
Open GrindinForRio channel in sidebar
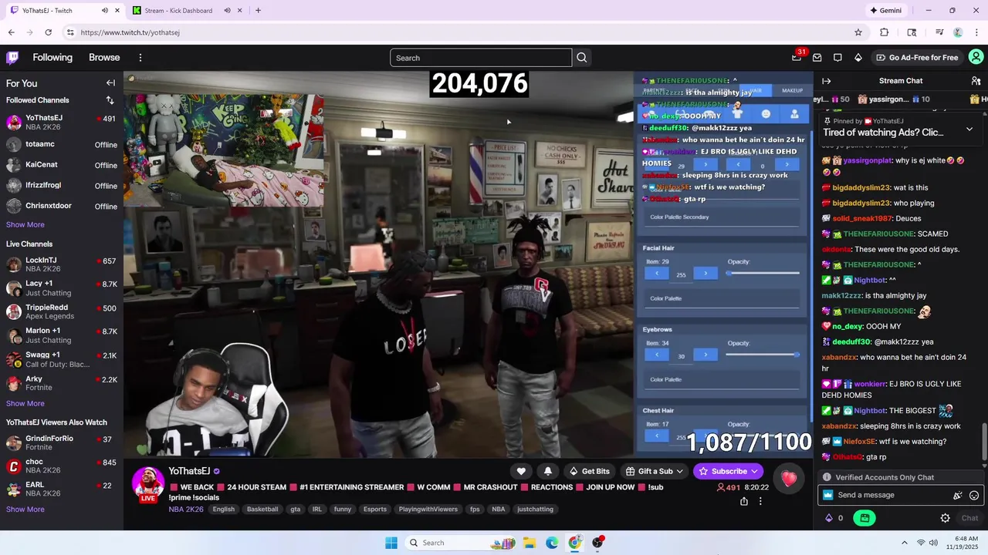click(x=62, y=442)
